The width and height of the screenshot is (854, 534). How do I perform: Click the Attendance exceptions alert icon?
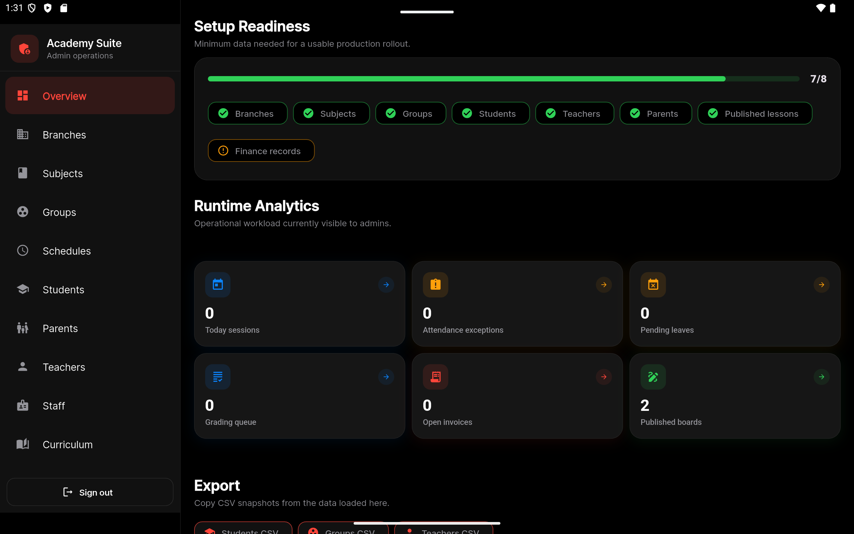point(435,285)
